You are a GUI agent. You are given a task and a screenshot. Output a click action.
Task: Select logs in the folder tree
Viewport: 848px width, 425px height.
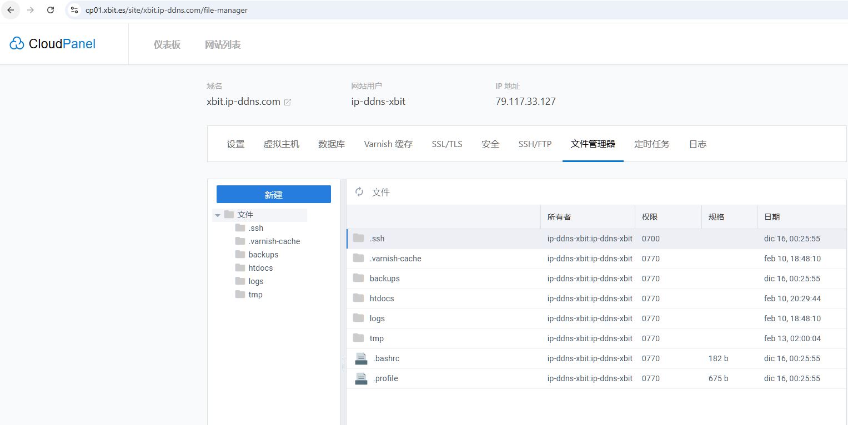256,281
